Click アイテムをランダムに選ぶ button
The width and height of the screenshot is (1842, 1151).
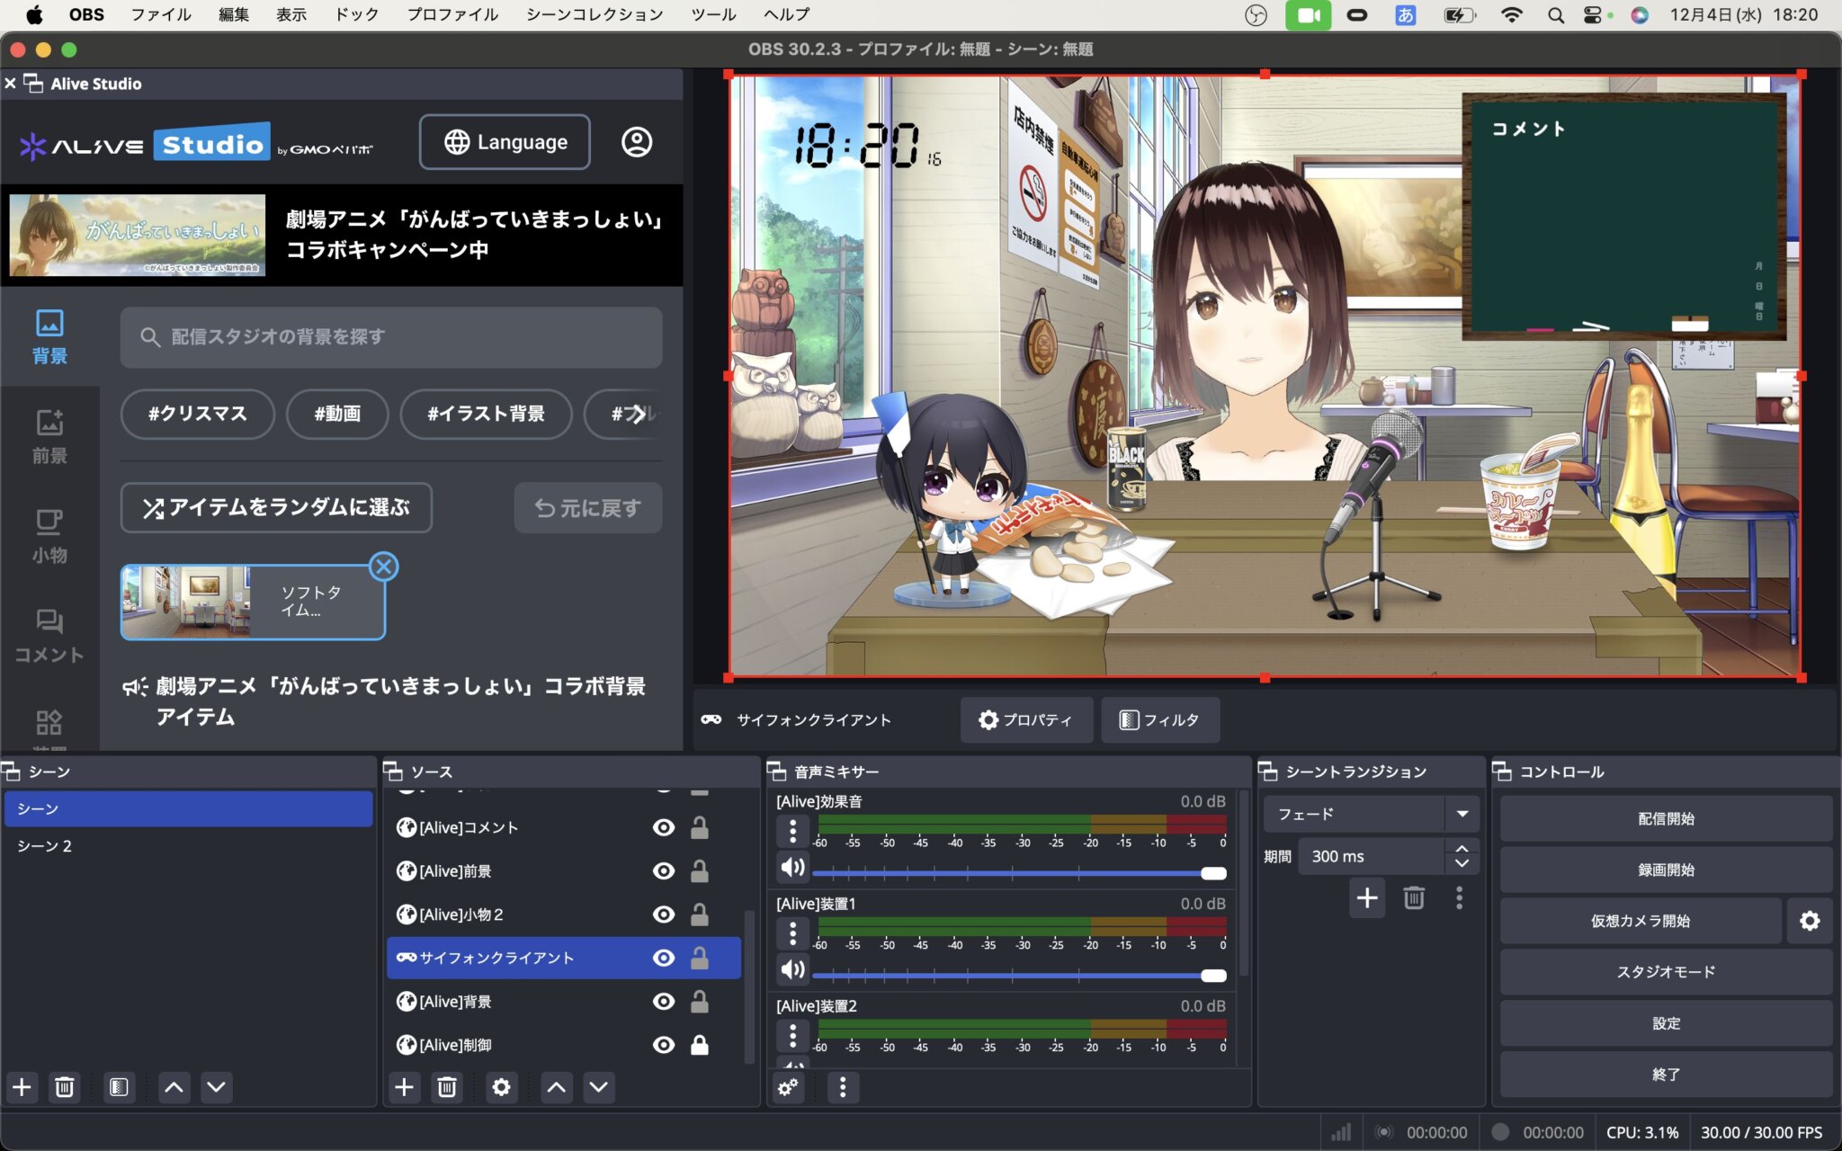tap(276, 508)
